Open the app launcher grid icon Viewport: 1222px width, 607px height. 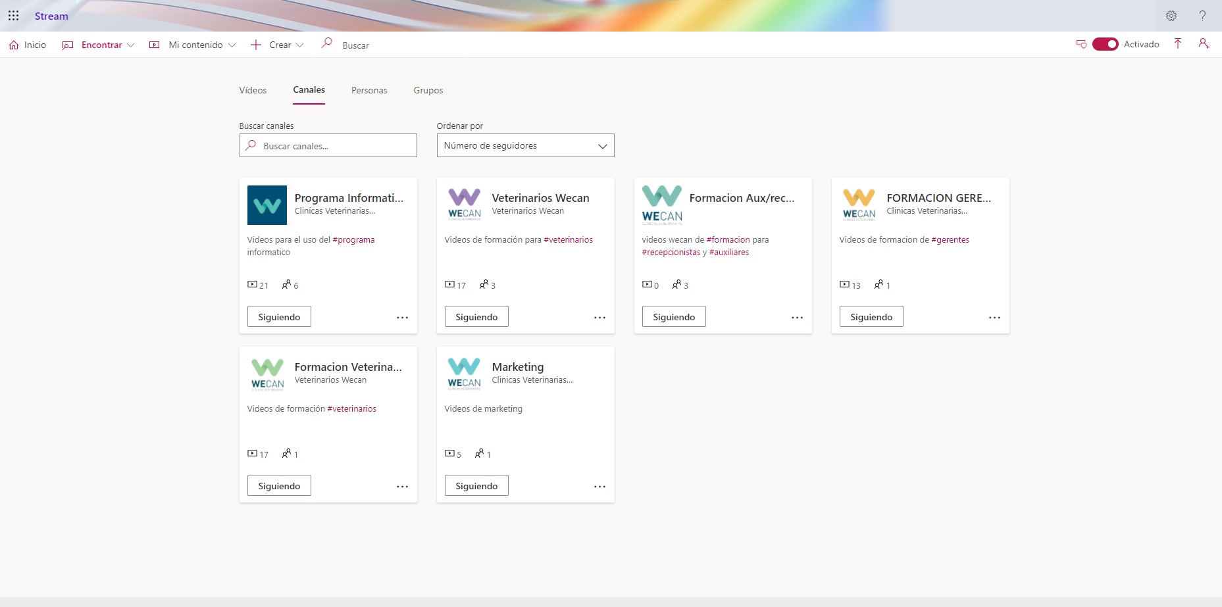[x=13, y=16]
